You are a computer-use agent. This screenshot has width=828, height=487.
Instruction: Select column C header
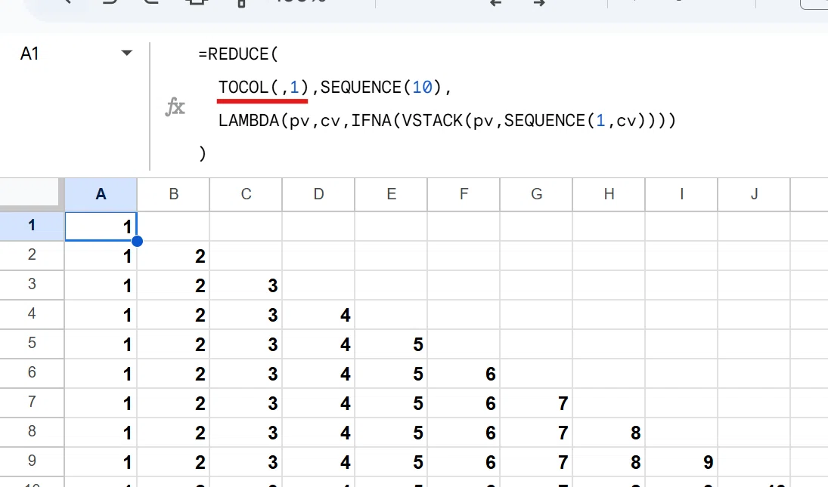tap(246, 195)
